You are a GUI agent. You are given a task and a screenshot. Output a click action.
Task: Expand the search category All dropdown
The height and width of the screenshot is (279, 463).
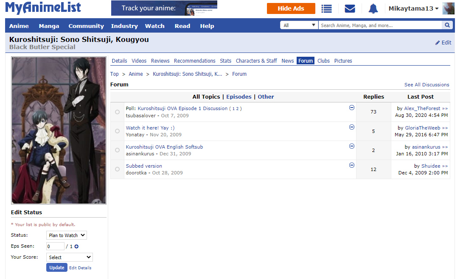pos(299,25)
